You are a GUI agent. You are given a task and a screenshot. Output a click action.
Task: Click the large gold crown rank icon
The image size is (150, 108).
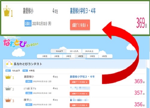coord(7,11)
